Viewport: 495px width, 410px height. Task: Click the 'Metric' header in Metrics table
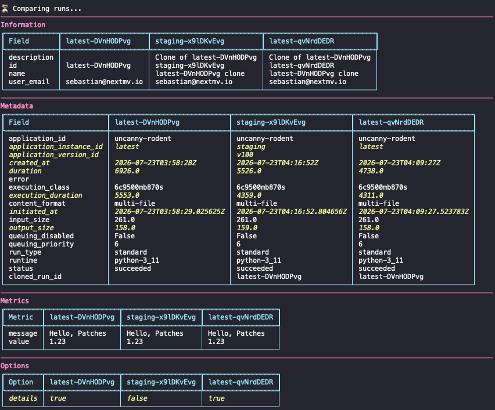(20, 317)
